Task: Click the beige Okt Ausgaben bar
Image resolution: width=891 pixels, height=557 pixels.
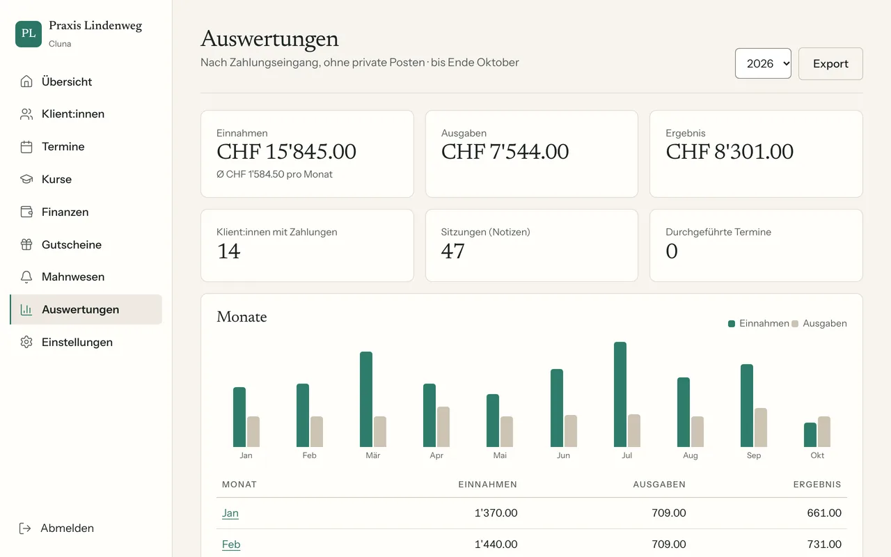Action: [824, 432]
